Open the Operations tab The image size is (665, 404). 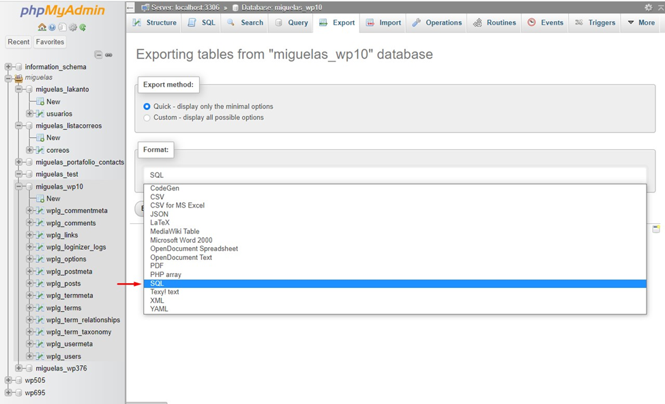pyautogui.click(x=437, y=23)
